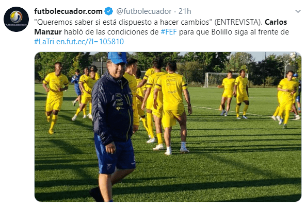This screenshot has width=305, height=209.
Task: Open the en.fut.ec/?l=105810 article link
Action: click(x=90, y=42)
